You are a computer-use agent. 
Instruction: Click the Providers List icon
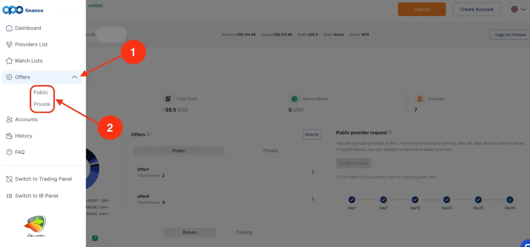(x=9, y=45)
